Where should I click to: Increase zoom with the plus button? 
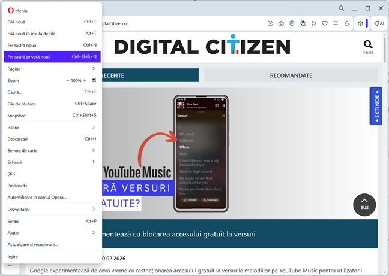tap(85, 80)
